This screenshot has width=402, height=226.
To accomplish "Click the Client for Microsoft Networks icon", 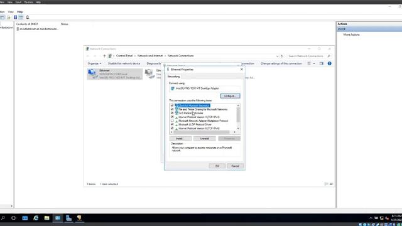I will (177, 105).
